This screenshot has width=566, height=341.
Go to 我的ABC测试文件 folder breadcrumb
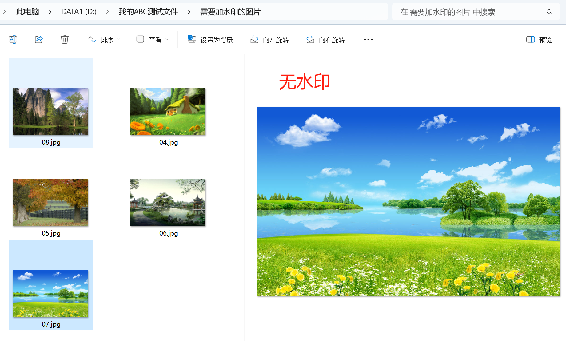click(x=148, y=12)
